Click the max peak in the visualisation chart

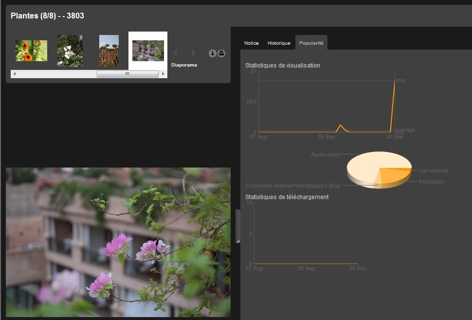click(394, 81)
